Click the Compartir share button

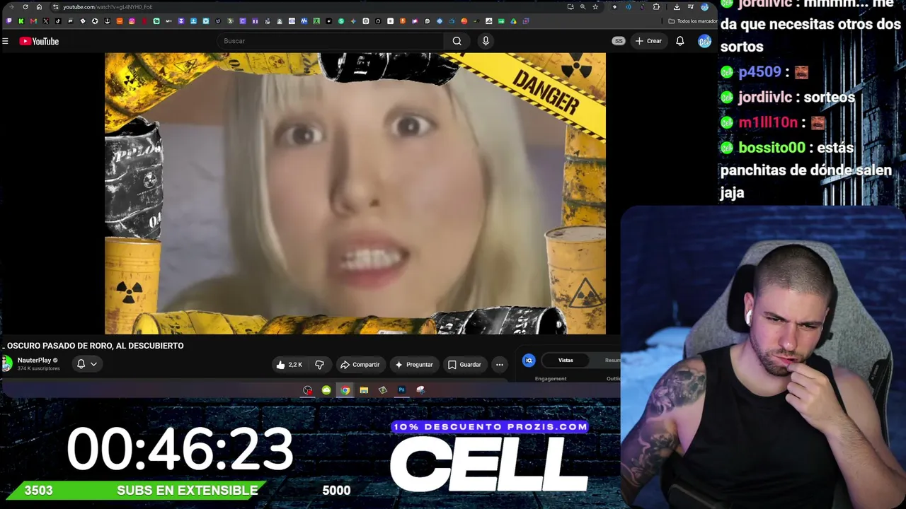click(360, 365)
